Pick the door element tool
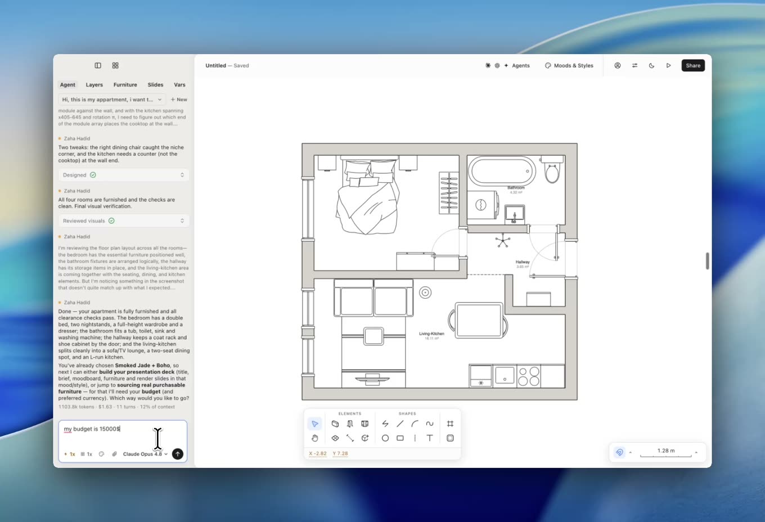This screenshot has width=765, height=522. coord(350,424)
